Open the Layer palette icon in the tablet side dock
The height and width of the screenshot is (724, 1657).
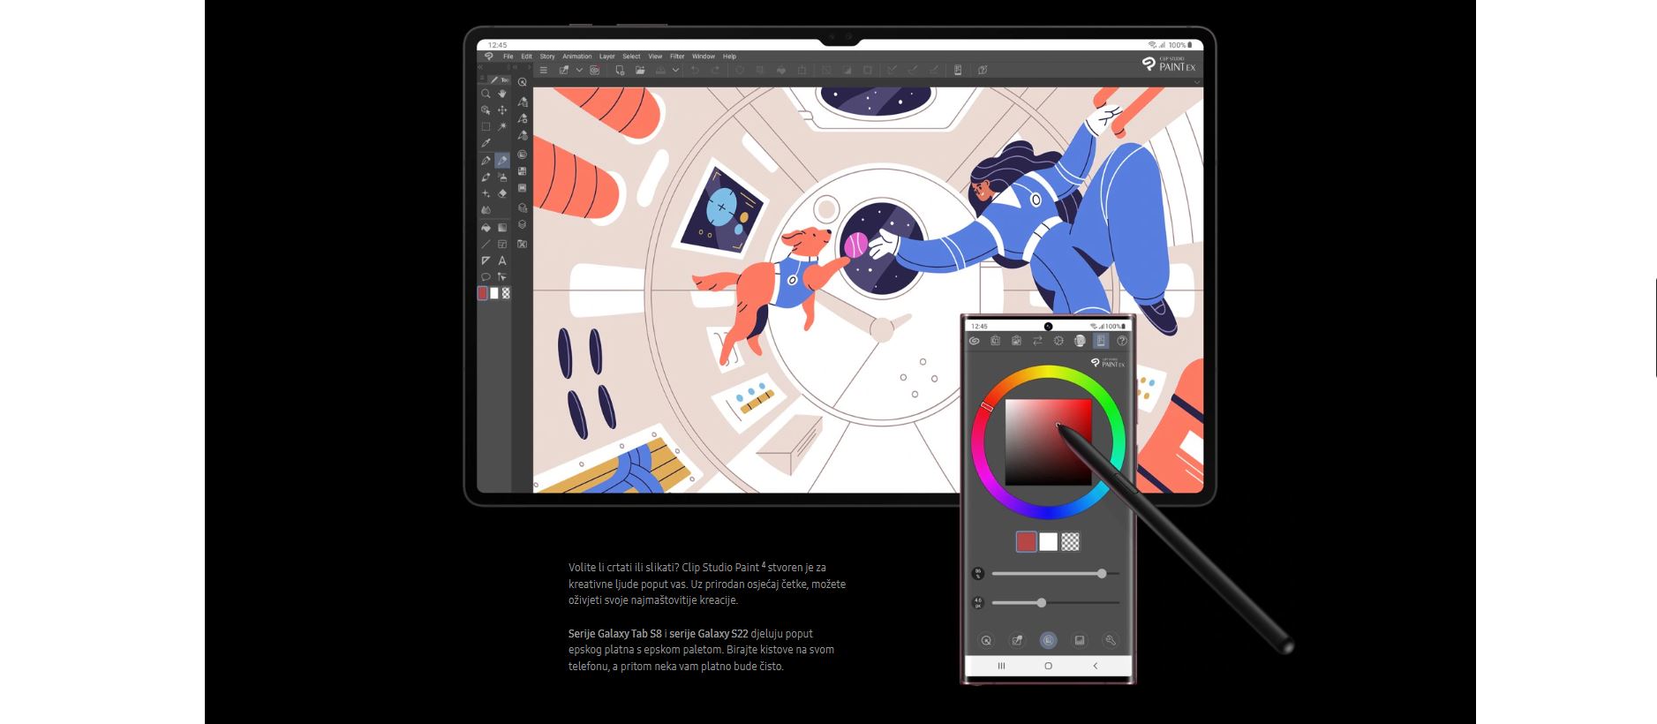point(523,224)
